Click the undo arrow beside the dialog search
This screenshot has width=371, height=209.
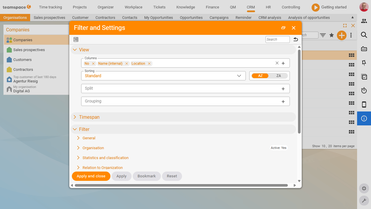(296, 39)
